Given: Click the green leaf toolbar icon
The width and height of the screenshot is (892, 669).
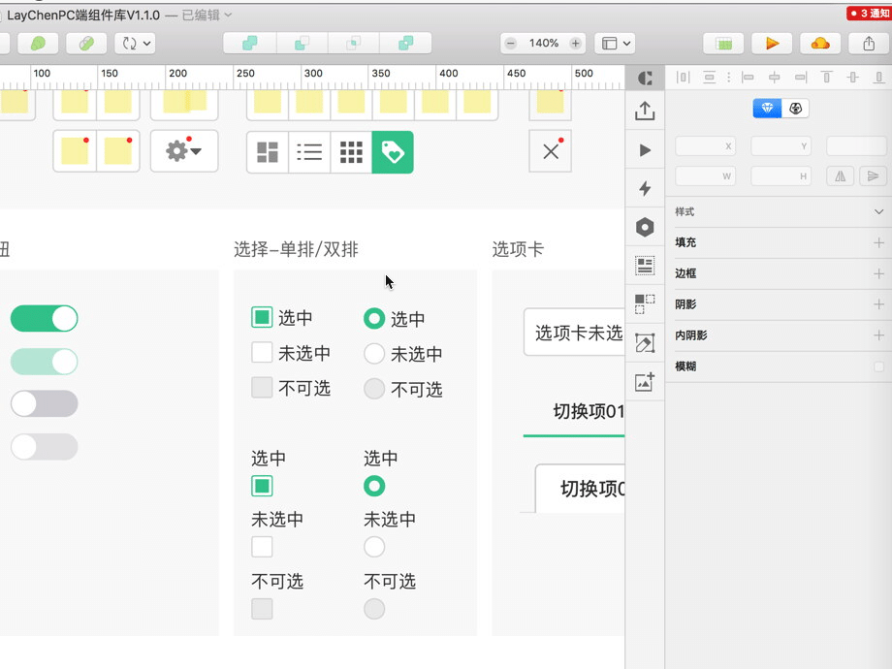Looking at the screenshot, I should click(38, 44).
